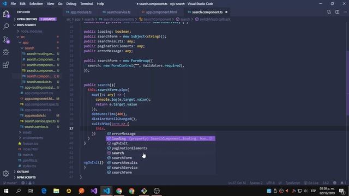Image resolution: width=349 pixels, height=196 pixels.
Task: Expand the node_modules folder
Action: [32, 32]
